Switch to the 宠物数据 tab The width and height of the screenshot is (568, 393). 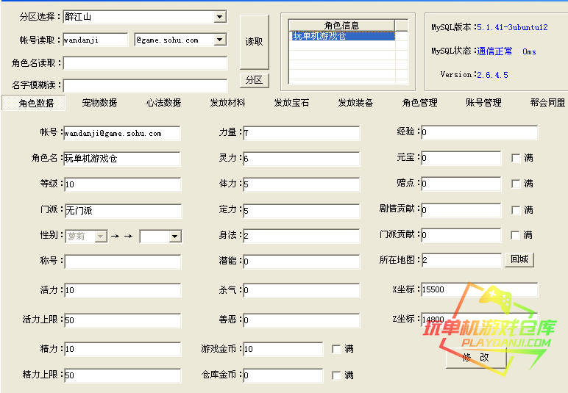[99, 103]
